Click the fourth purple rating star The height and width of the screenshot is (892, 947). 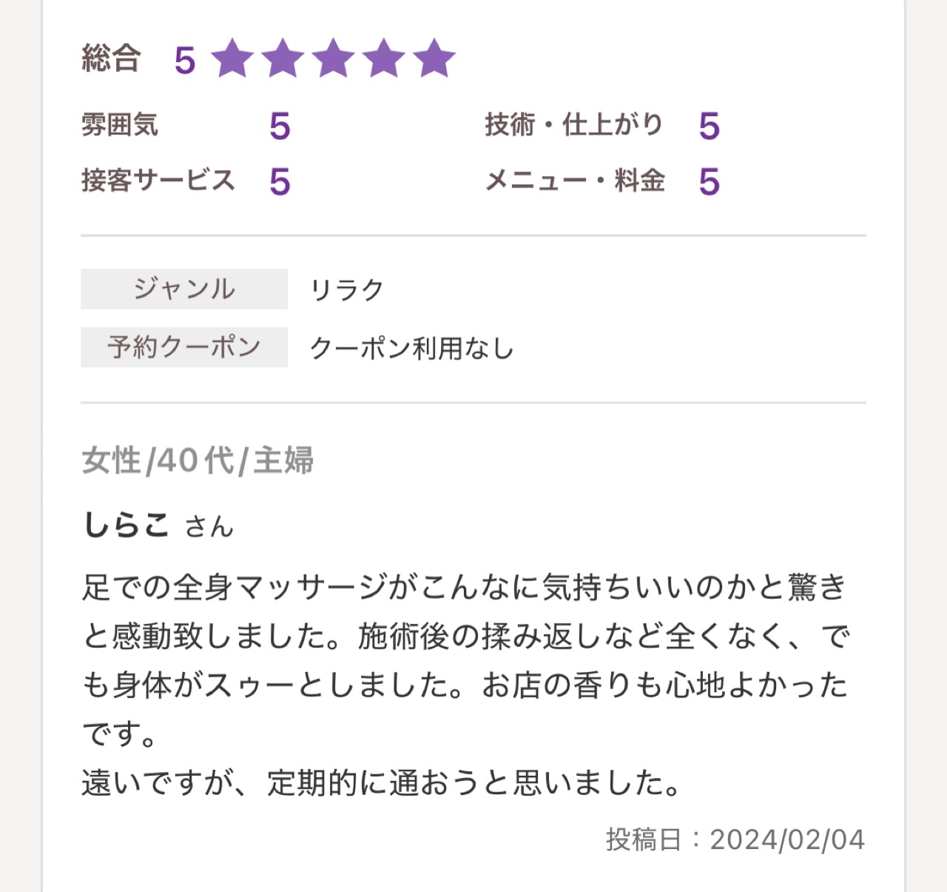[x=384, y=58]
